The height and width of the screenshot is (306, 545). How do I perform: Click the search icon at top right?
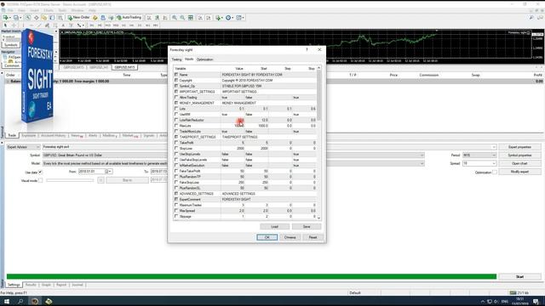point(531,17)
